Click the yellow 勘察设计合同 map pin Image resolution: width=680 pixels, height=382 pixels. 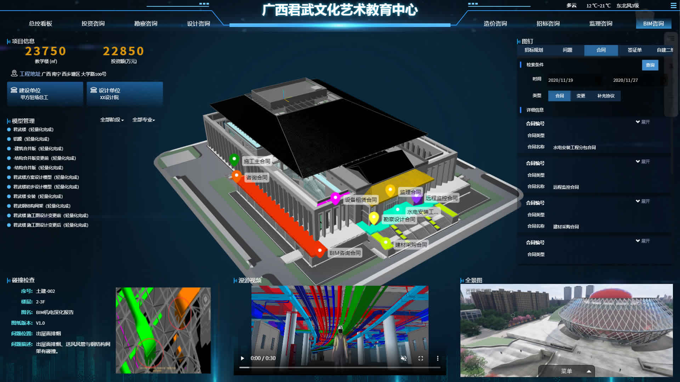(x=374, y=218)
